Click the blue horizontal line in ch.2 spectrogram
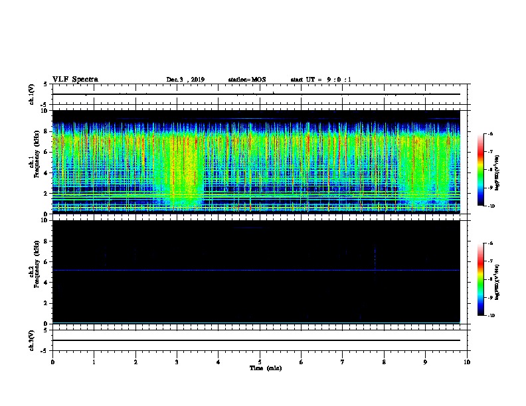This screenshot has width=526, height=406. (256, 270)
